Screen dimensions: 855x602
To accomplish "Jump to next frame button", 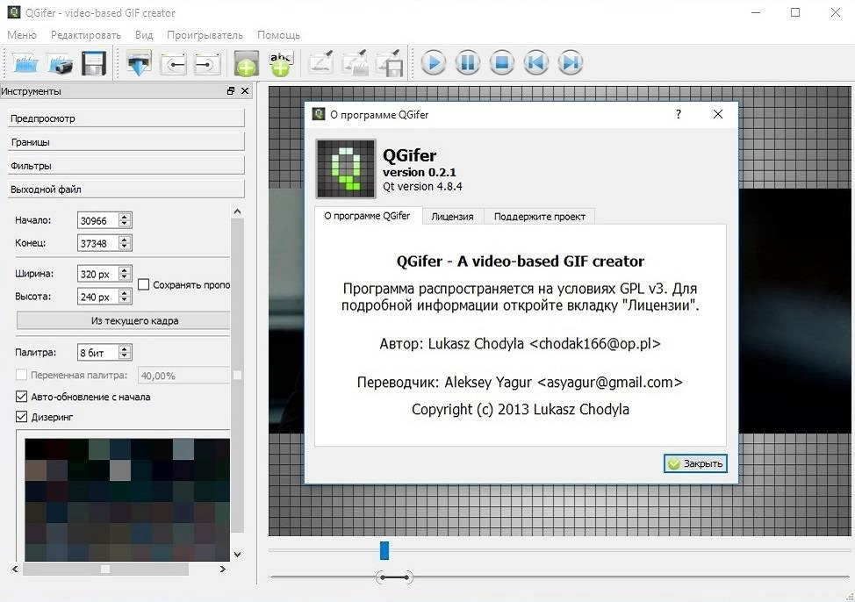I will point(571,62).
